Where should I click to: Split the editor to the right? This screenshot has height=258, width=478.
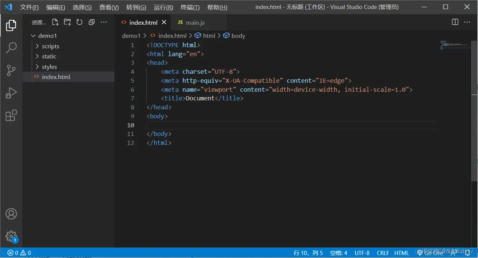tap(455, 22)
